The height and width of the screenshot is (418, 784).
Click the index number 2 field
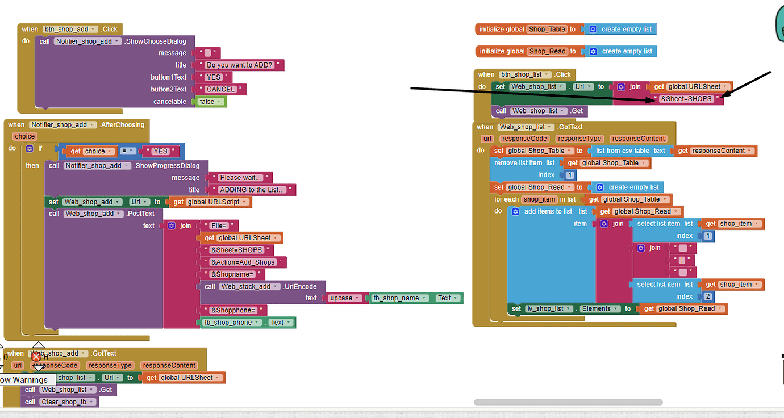coord(708,296)
